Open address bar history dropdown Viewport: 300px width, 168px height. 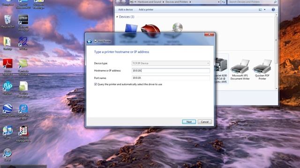pos(219,2)
